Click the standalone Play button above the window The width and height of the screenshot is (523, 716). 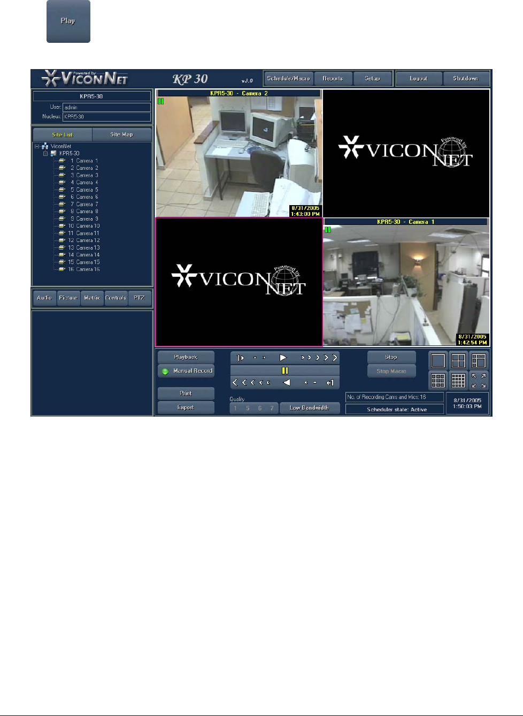click(68, 21)
